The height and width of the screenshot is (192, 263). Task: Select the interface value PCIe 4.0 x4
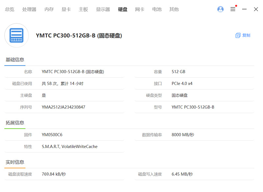pyautogui.click(x=182, y=84)
